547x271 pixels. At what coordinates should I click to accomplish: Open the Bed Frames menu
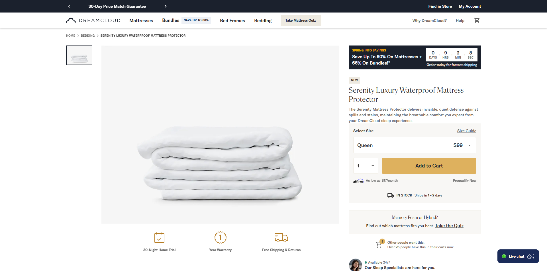(x=232, y=20)
